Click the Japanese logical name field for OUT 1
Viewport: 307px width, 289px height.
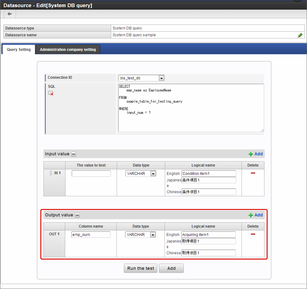209,241
